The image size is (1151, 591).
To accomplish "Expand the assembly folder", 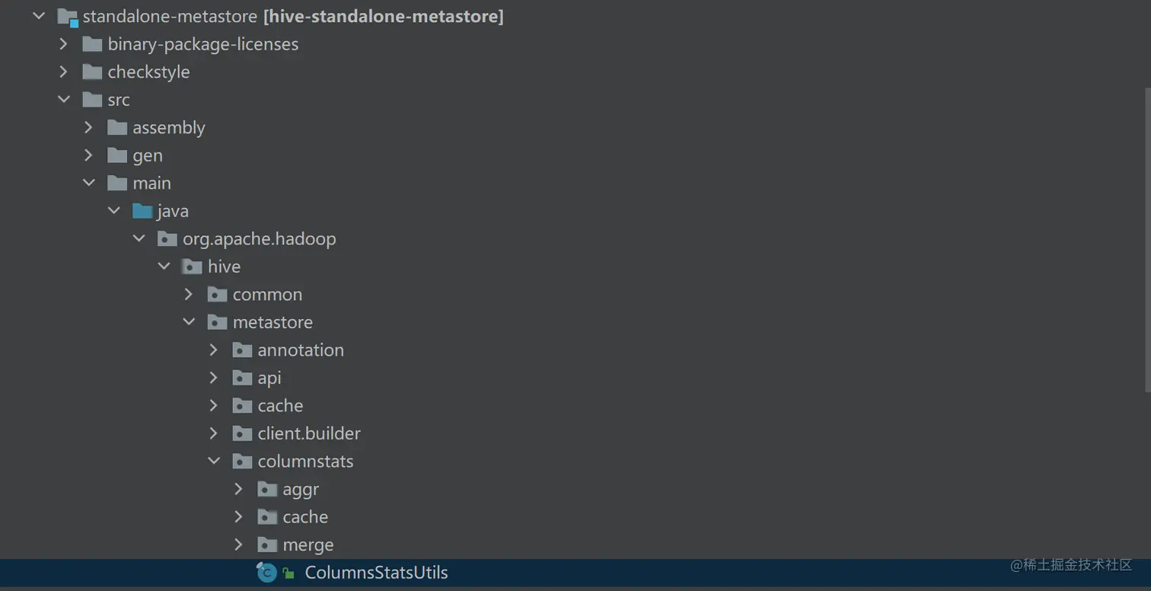I will coord(89,127).
